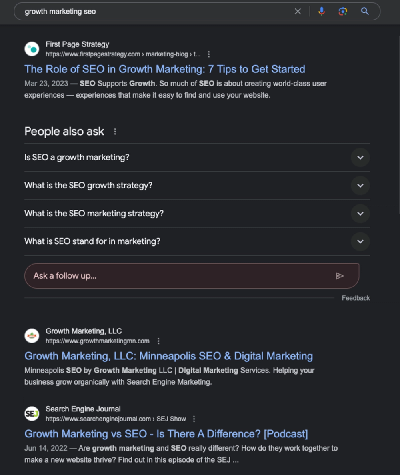Click the microphone voice search icon
This screenshot has height=475, width=400.
[x=322, y=11]
